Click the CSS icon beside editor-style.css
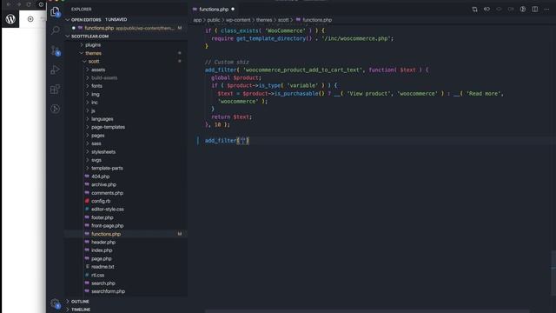Image resolution: width=556 pixels, height=313 pixels. 87,209
